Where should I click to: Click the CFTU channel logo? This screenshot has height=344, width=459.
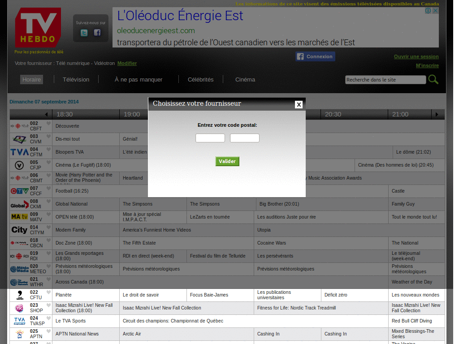(x=20, y=295)
